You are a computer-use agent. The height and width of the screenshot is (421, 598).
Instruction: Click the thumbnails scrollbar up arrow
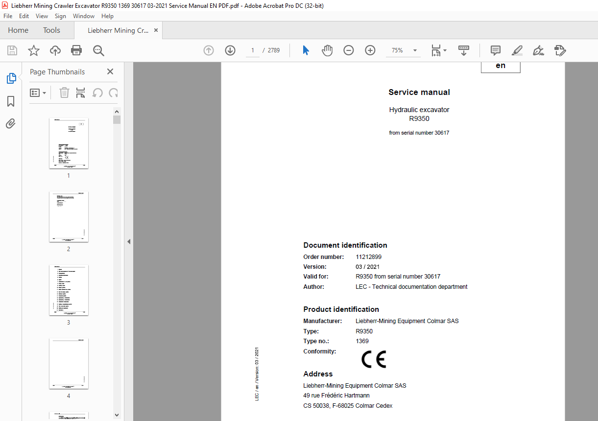pyautogui.click(x=117, y=111)
